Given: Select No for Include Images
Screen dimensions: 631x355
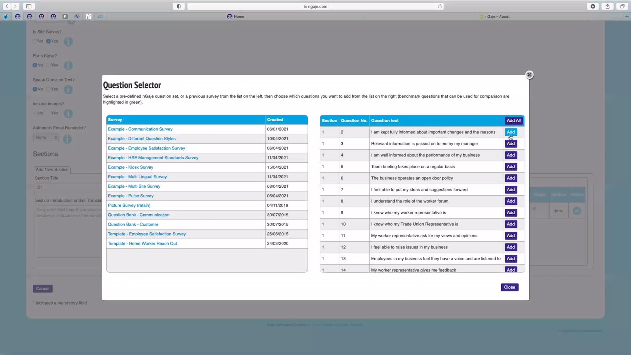Looking at the screenshot, I should pyautogui.click(x=35, y=113).
